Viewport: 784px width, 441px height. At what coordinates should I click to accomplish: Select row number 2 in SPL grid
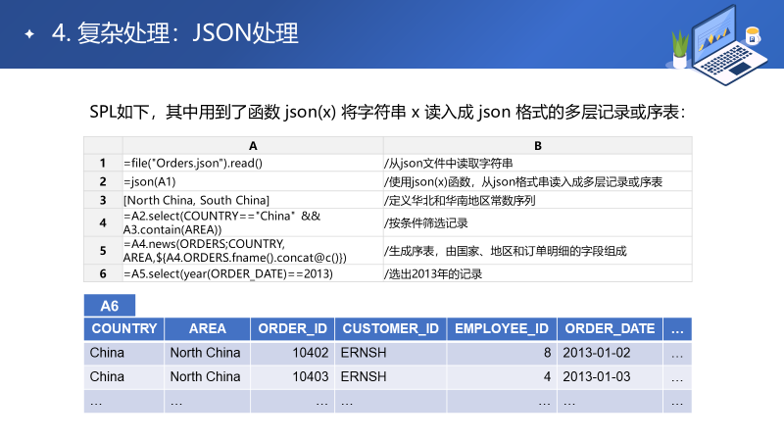pyautogui.click(x=103, y=181)
